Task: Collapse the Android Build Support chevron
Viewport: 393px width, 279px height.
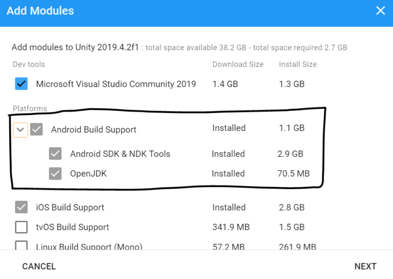Action: pos(20,130)
